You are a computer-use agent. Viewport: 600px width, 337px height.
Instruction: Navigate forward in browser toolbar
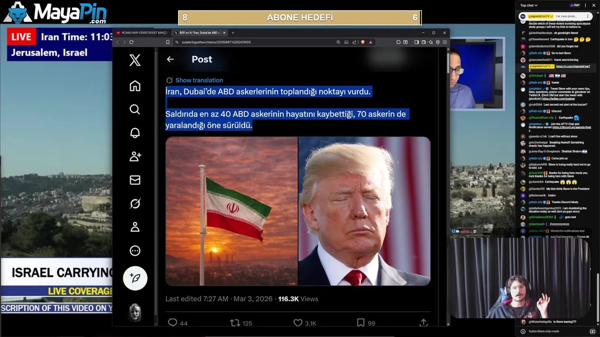click(124, 42)
